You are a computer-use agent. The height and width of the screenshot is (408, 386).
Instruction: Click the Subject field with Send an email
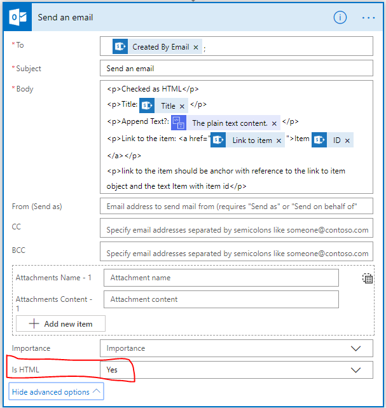237,68
